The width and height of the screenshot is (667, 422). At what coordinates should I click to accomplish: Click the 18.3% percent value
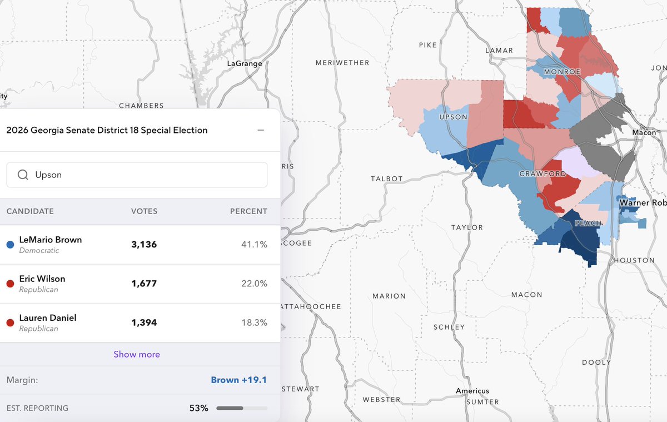[x=255, y=322]
